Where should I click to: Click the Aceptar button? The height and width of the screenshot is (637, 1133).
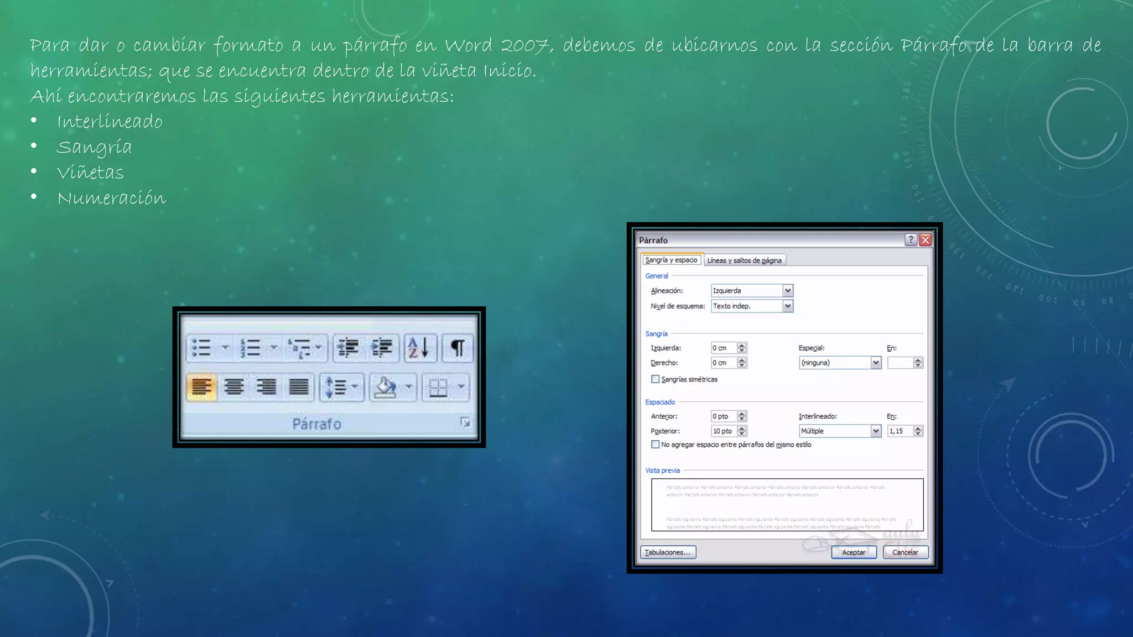point(854,552)
